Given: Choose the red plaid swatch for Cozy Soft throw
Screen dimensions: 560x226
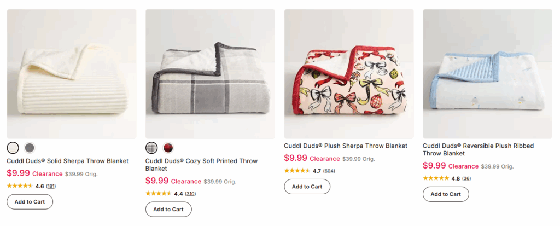Looking at the screenshot, I should pos(168,148).
